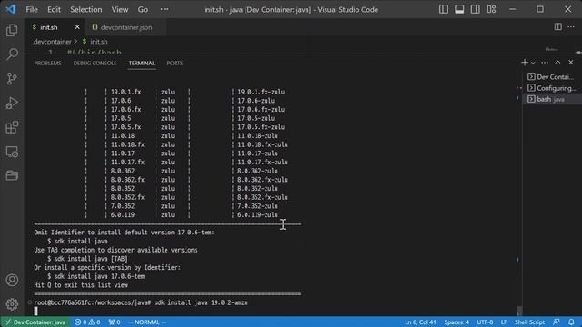Toggle the secondary side bar layout icon

click(475, 9)
